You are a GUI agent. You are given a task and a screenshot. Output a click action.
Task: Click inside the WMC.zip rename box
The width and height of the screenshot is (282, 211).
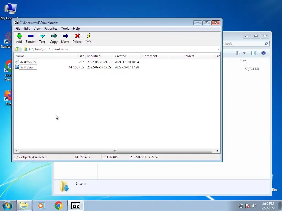click(28, 67)
